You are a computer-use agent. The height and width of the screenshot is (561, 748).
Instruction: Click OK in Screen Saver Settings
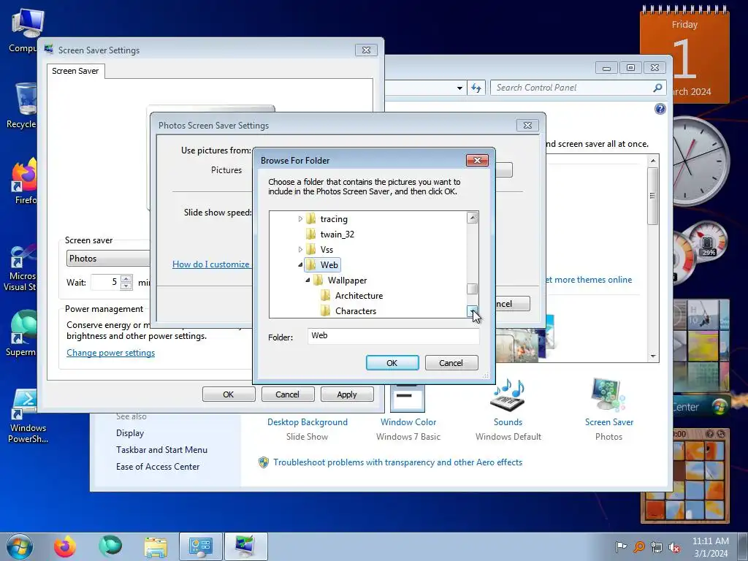point(229,394)
